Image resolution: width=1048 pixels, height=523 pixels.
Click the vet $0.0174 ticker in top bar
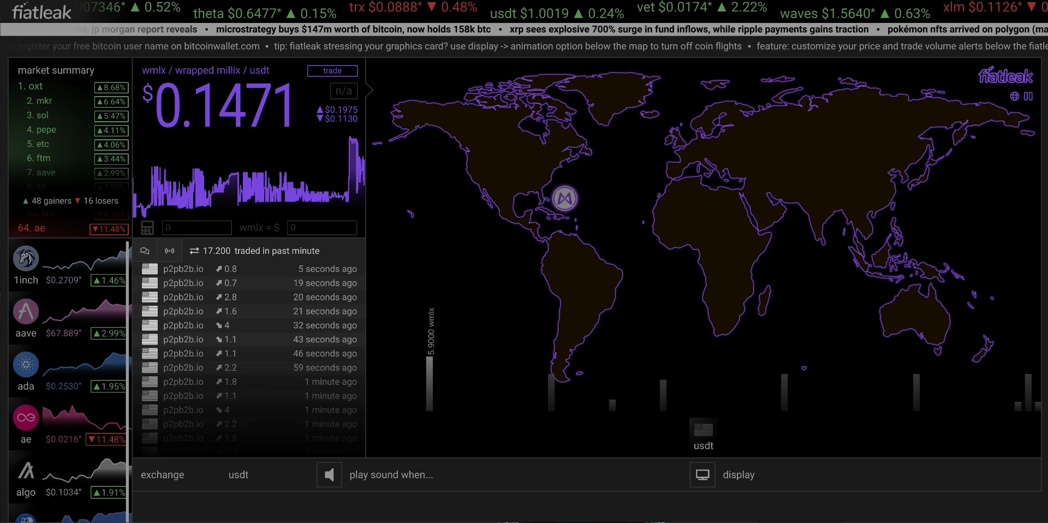pos(702,8)
